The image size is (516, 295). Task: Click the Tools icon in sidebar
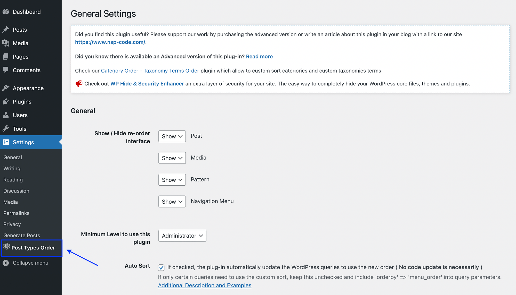pyautogui.click(x=5, y=128)
